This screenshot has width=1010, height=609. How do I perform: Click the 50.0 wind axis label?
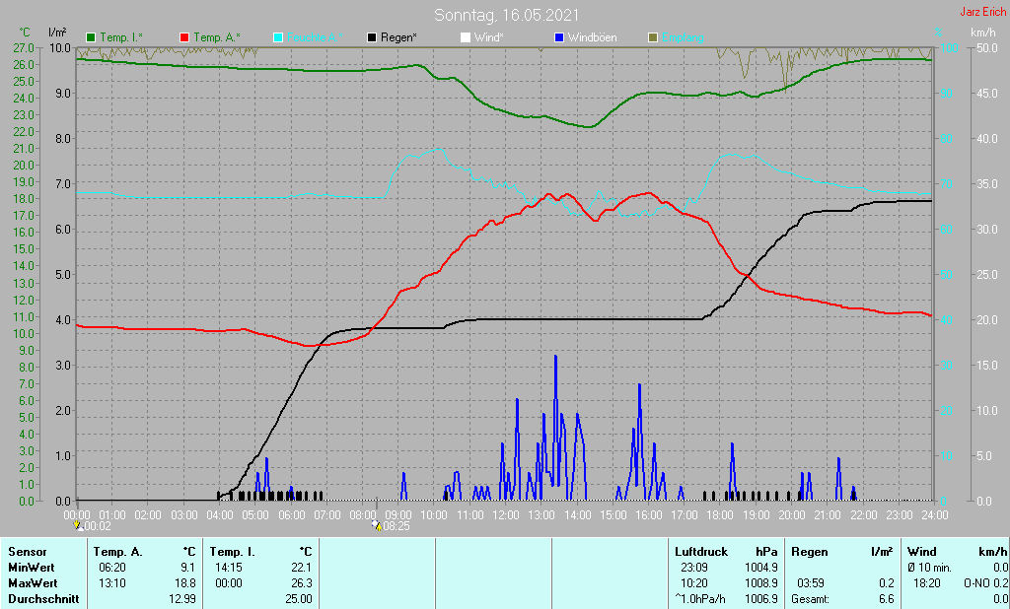coord(988,47)
